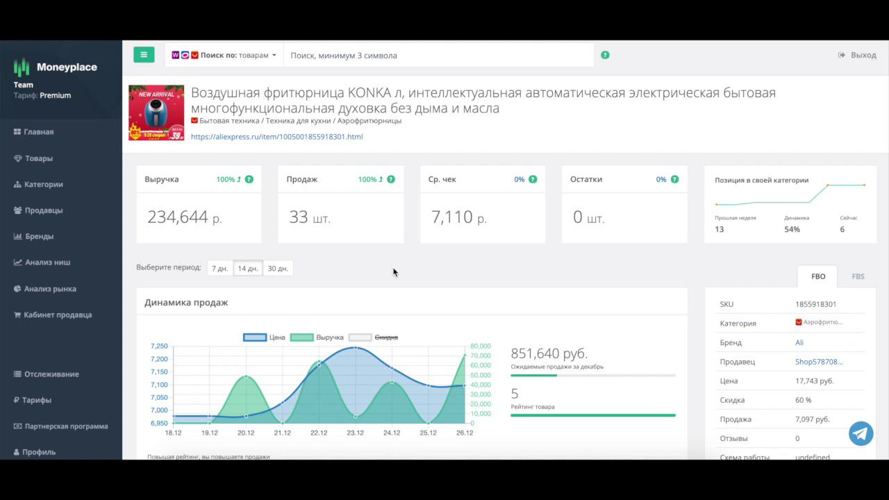Open Партнерская программа in the sidebar
Screen dimensions: 889x500
pyautogui.click(x=61, y=426)
